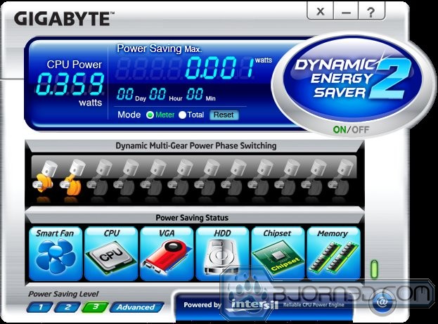The width and height of the screenshot is (438, 324).
Task: Reset the power saving meter
Action: click(224, 115)
